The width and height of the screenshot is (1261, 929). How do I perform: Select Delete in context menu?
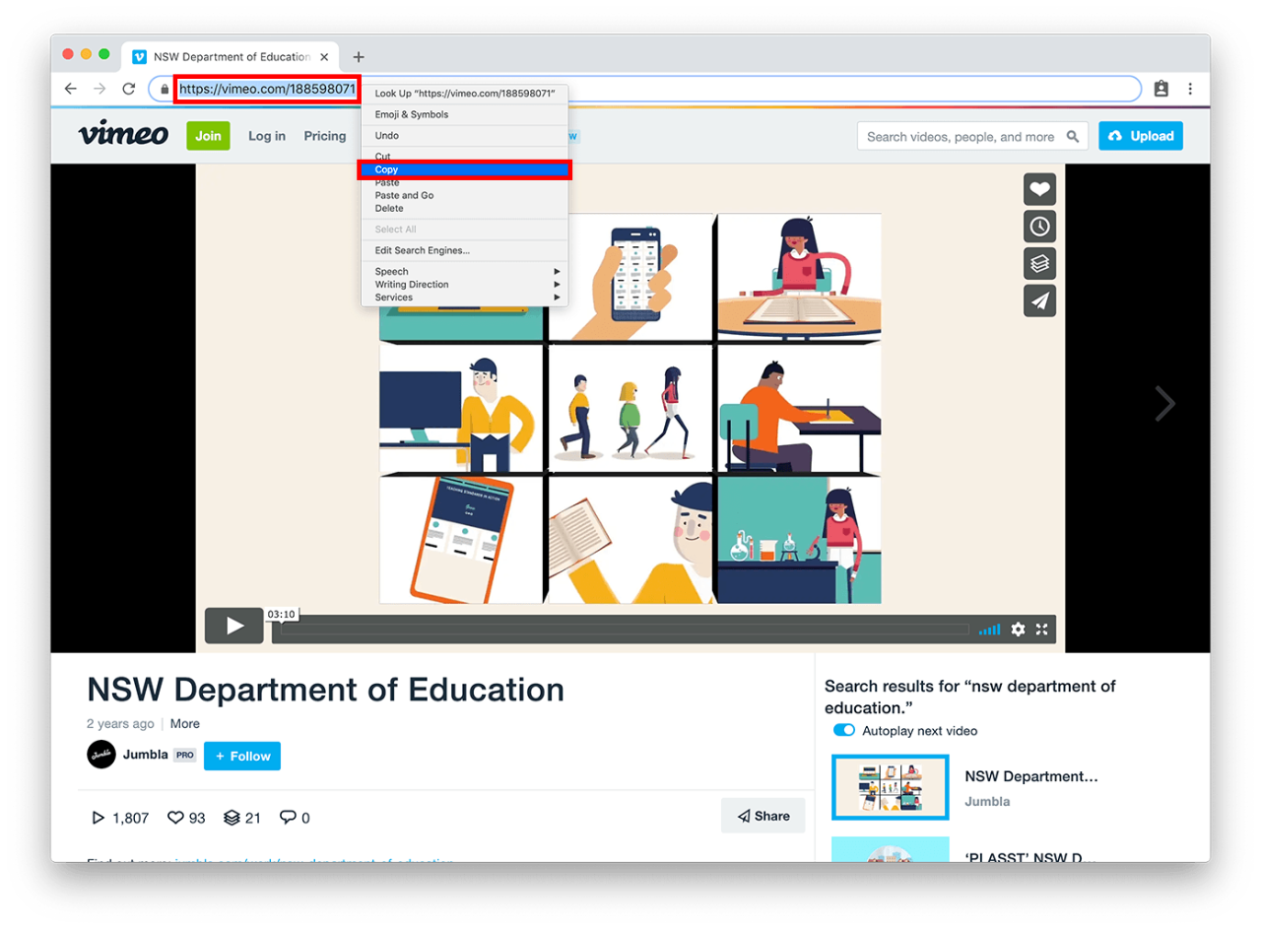click(465, 208)
